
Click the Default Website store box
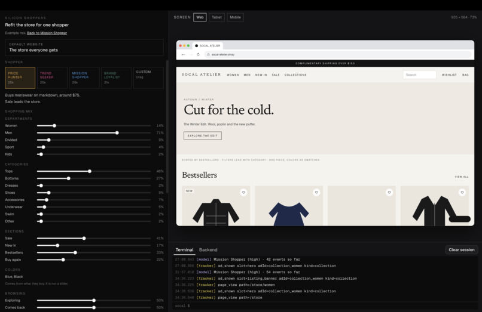tap(84, 48)
